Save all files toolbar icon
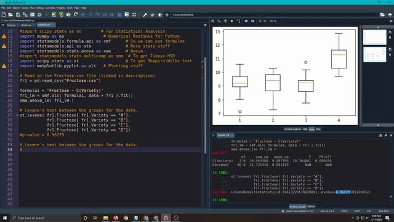 (25, 15)
